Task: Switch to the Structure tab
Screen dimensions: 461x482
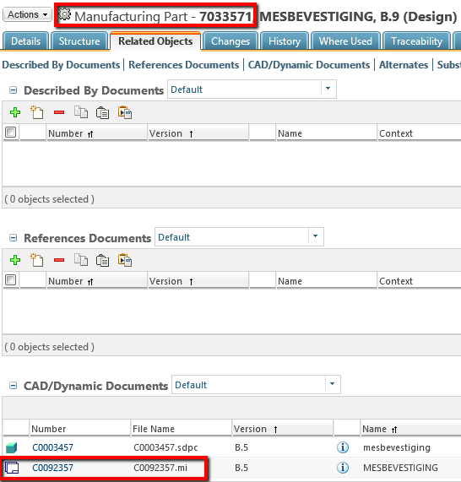Action: point(79,41)
